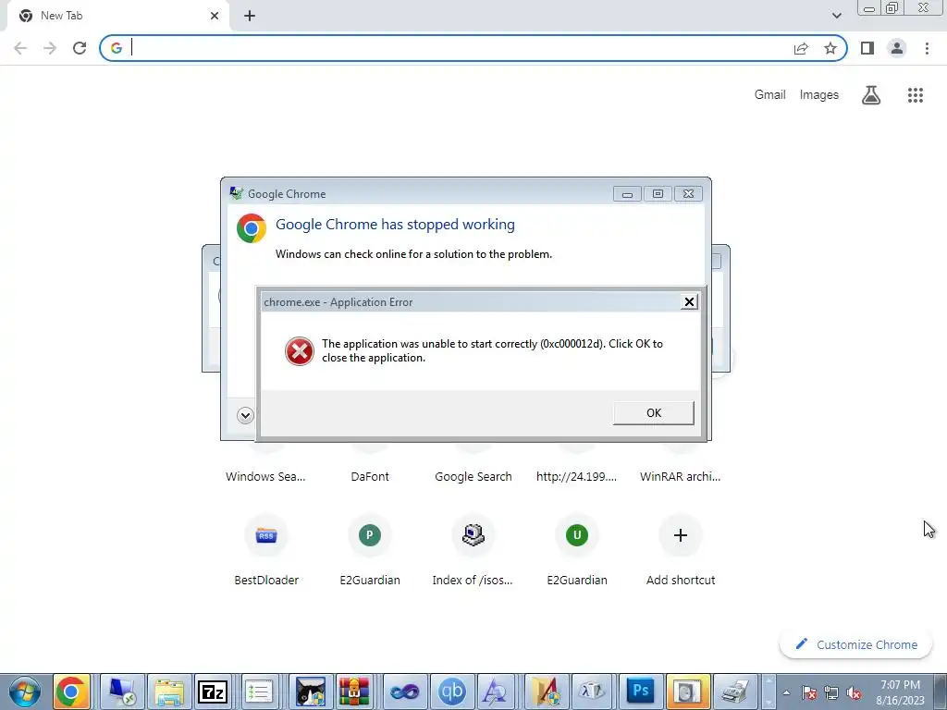947x710 pixels.
Task: Open the E2Guardian shortcut with P icon
Action: pyautogui.click(x=370, y=535)
